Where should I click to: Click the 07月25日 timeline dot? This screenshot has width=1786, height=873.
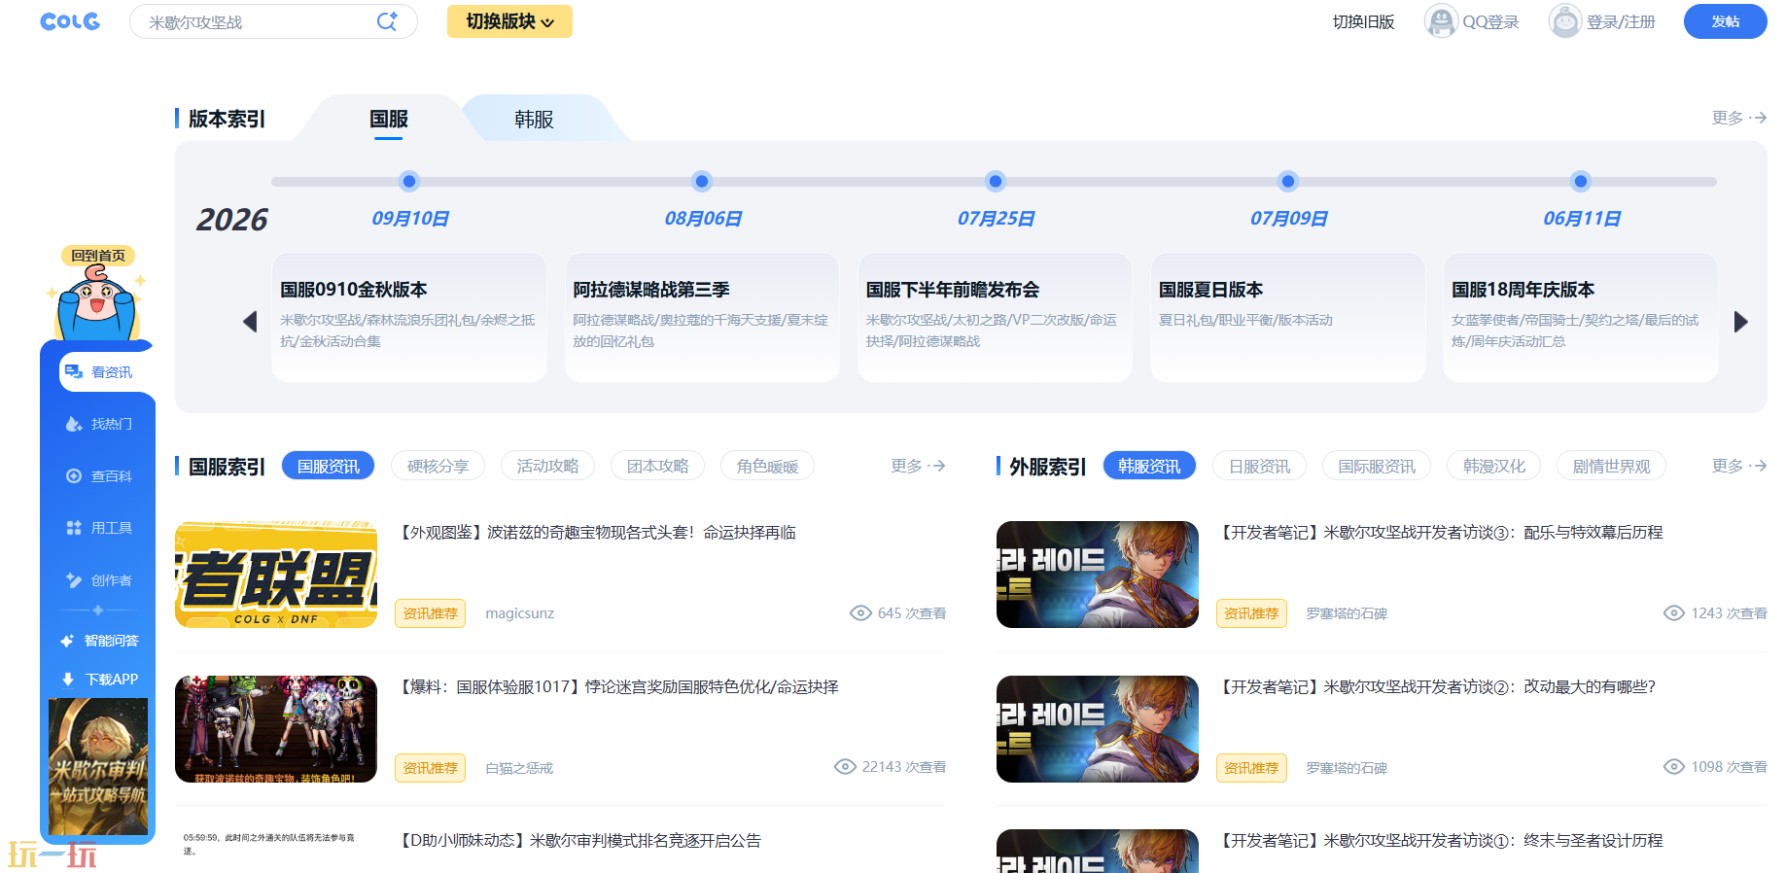pyautogui.click(x=995, y=181)
